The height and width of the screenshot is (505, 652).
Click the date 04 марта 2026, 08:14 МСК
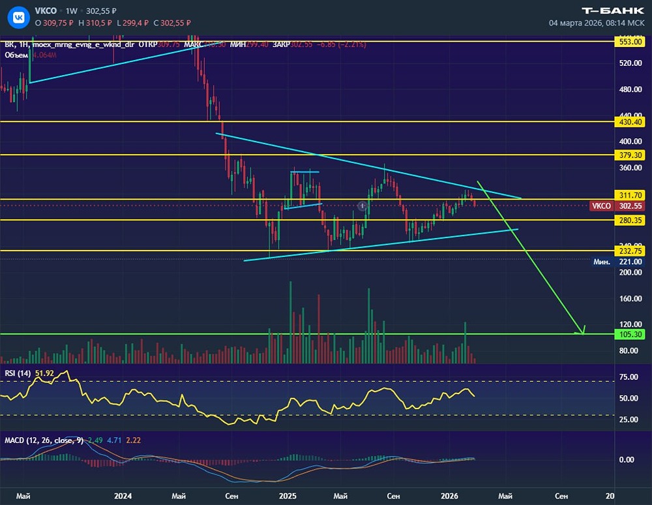coord(597,23)
